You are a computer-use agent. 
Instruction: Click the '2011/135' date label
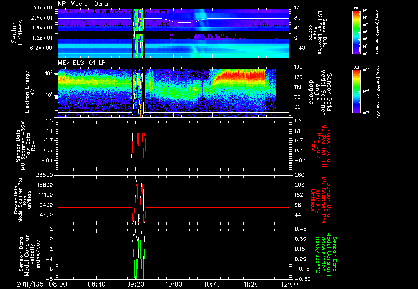pyautogui.click(x=30, y=284)
